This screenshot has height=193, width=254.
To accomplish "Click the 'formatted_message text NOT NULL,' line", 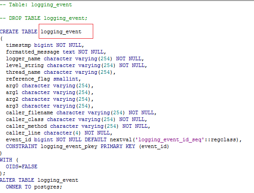I will pyautogui.click(x=56, y=52).
